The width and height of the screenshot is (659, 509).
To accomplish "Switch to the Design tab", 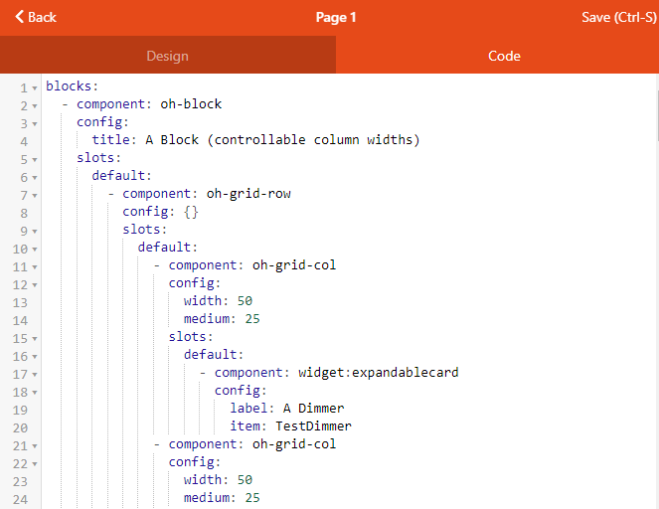I will coord(167,56).
